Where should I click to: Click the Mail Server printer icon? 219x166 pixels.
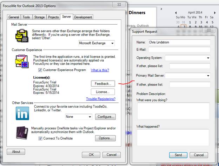[x=22, y=36]
